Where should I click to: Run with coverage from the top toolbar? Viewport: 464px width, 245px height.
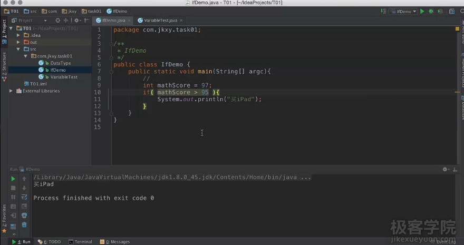pos(439,11)
